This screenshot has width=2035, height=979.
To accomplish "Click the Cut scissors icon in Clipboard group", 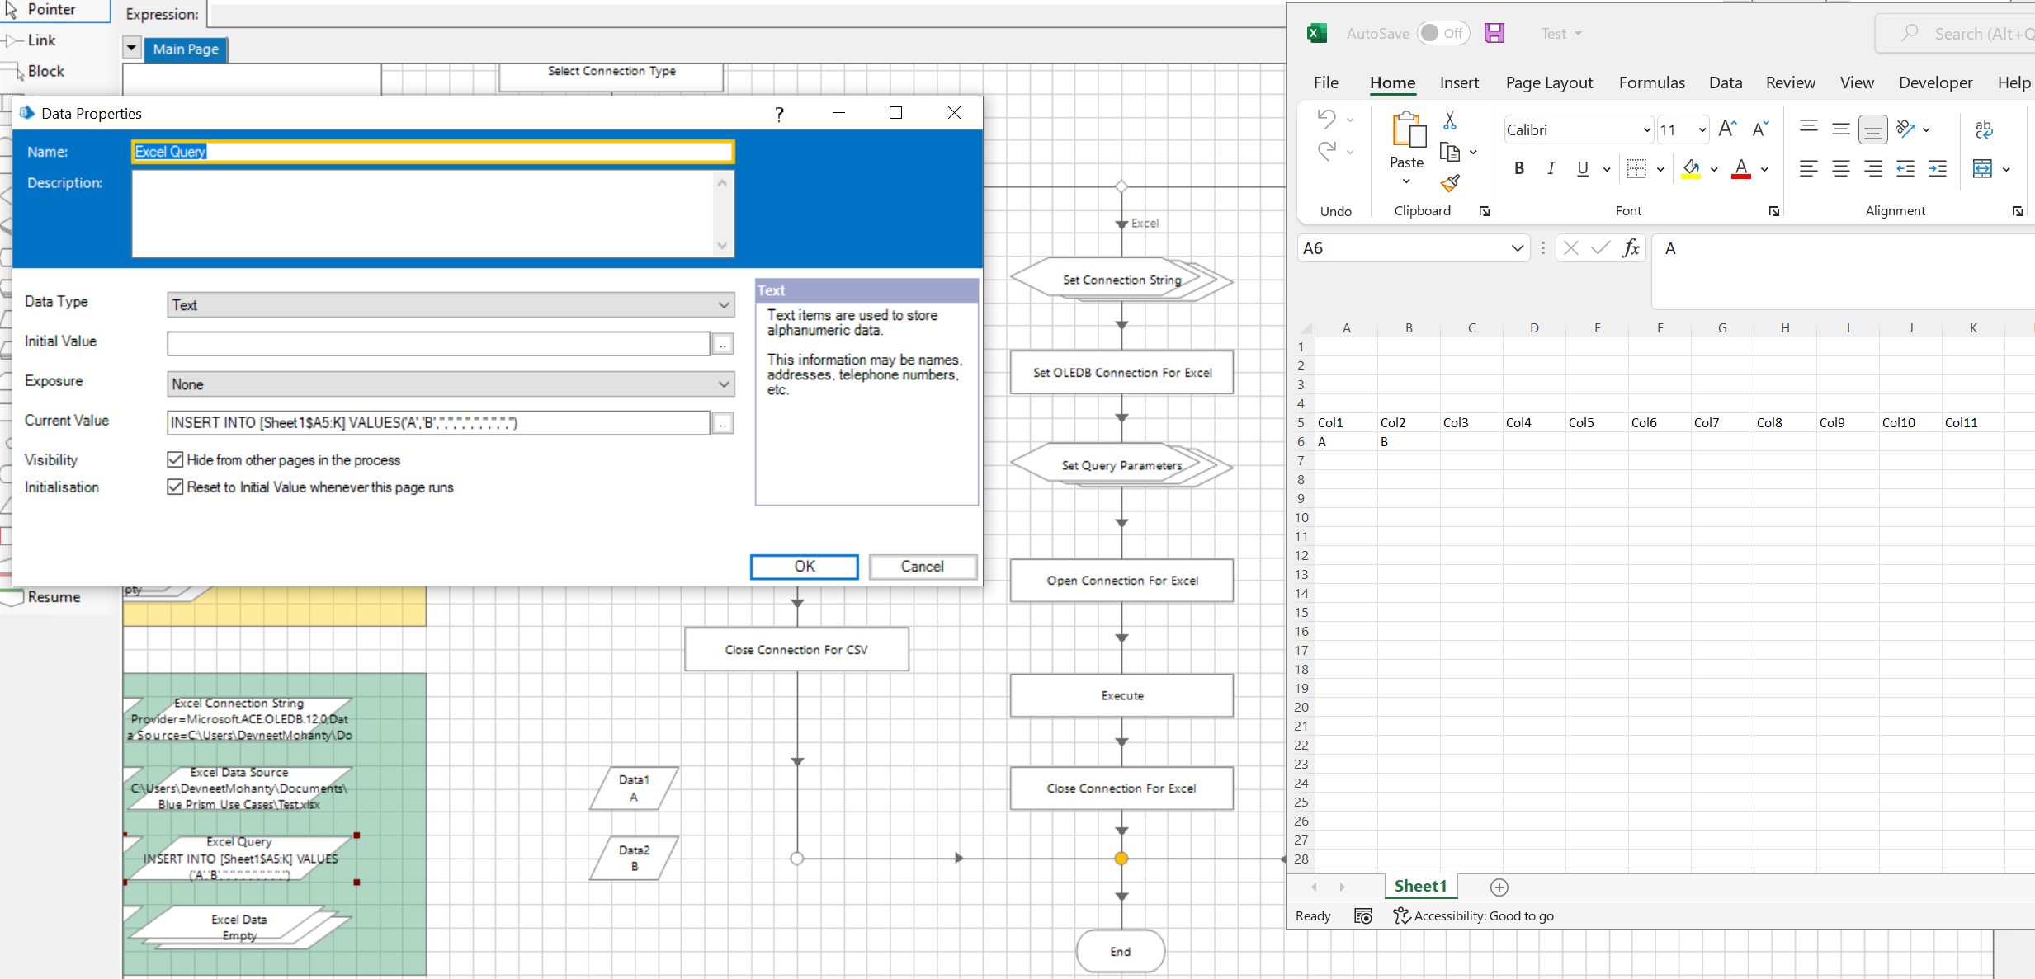I will pyautogui.click(x=1450, y=120).
